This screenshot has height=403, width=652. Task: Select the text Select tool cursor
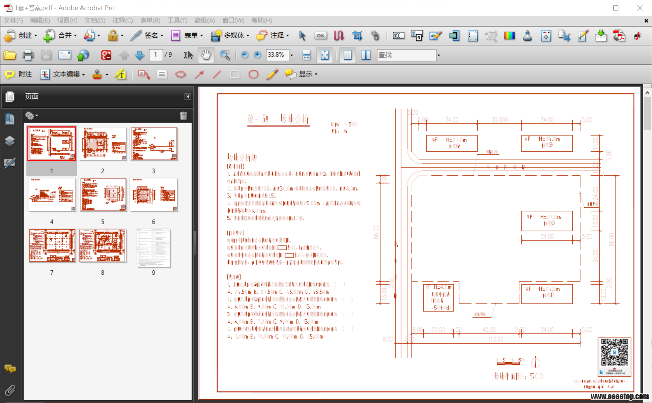188,55
